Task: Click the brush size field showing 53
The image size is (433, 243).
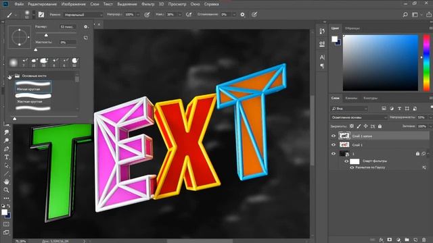Action: 68,27
